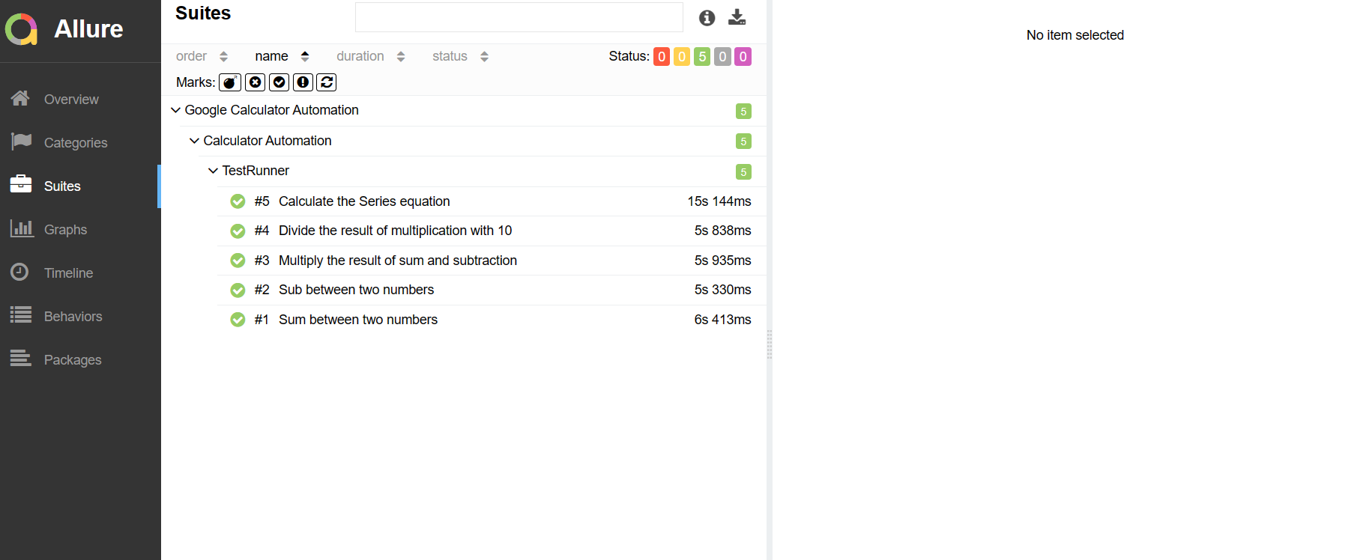Toggle the retries refresh mark filter
Screen dimensions: 1366x560
click(327, 82)
